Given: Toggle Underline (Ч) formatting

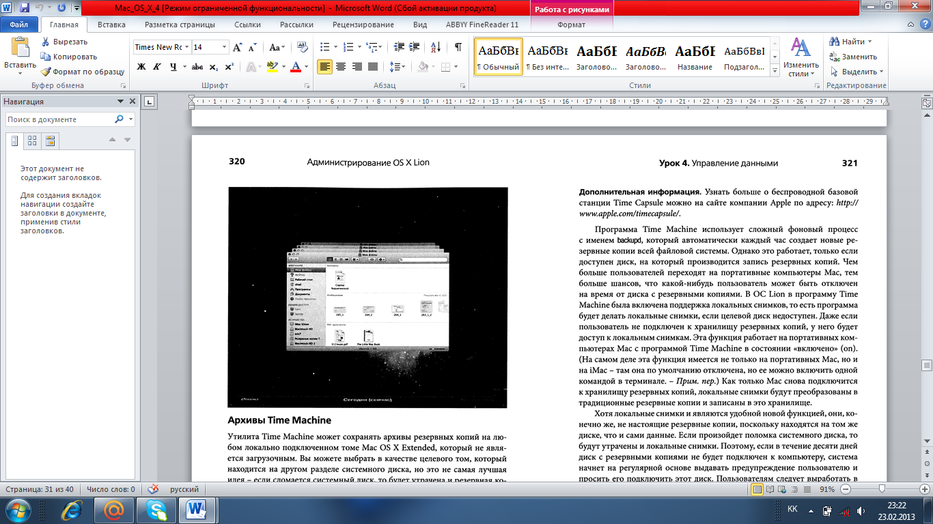Looking at the screenshot, I should [x=173, y=67].
